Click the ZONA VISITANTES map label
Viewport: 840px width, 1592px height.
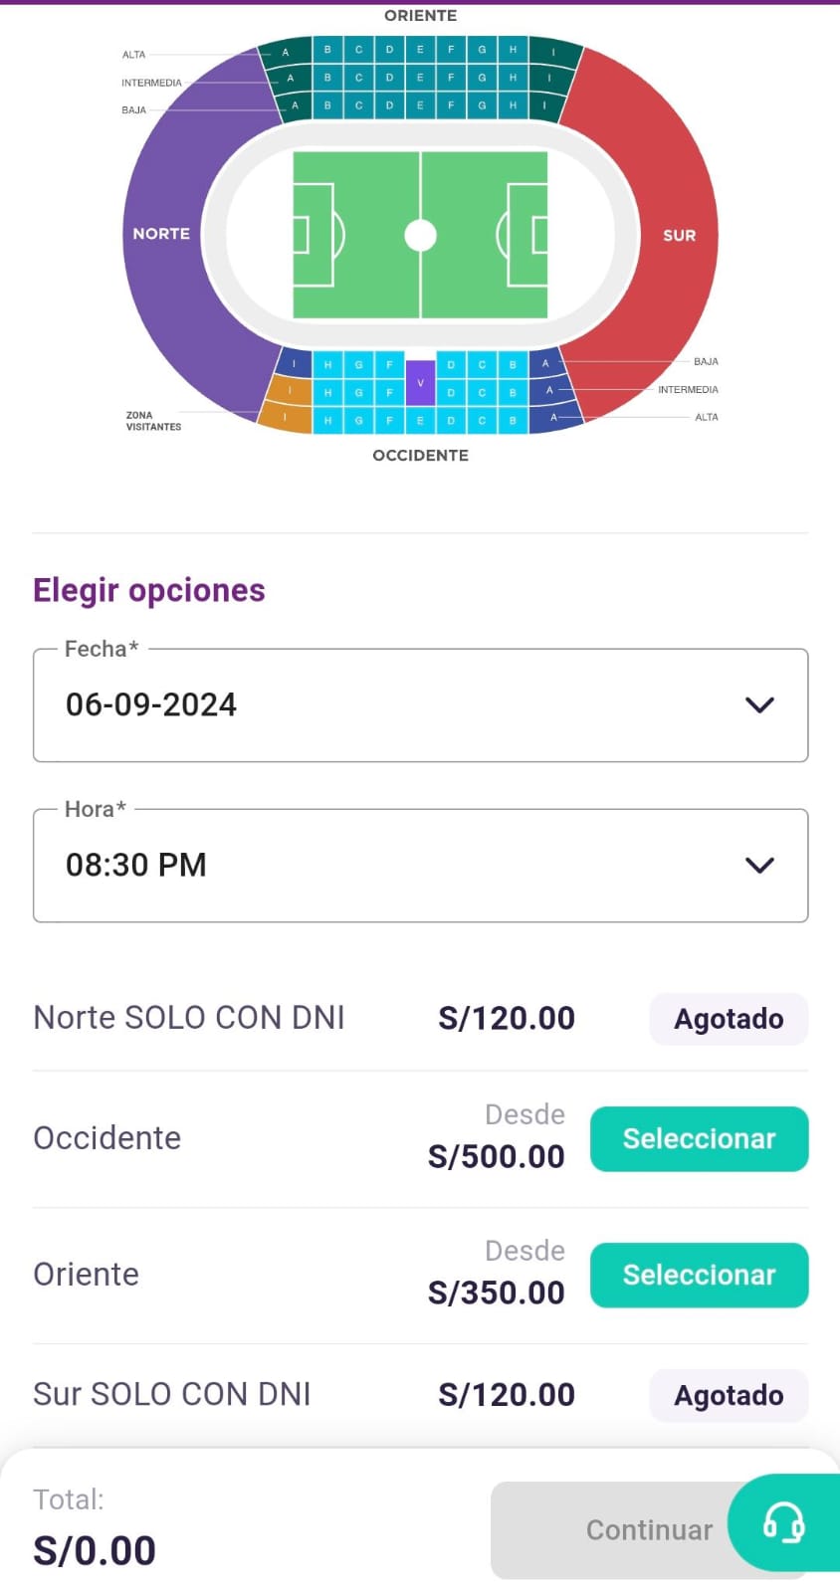click(153, 421)
